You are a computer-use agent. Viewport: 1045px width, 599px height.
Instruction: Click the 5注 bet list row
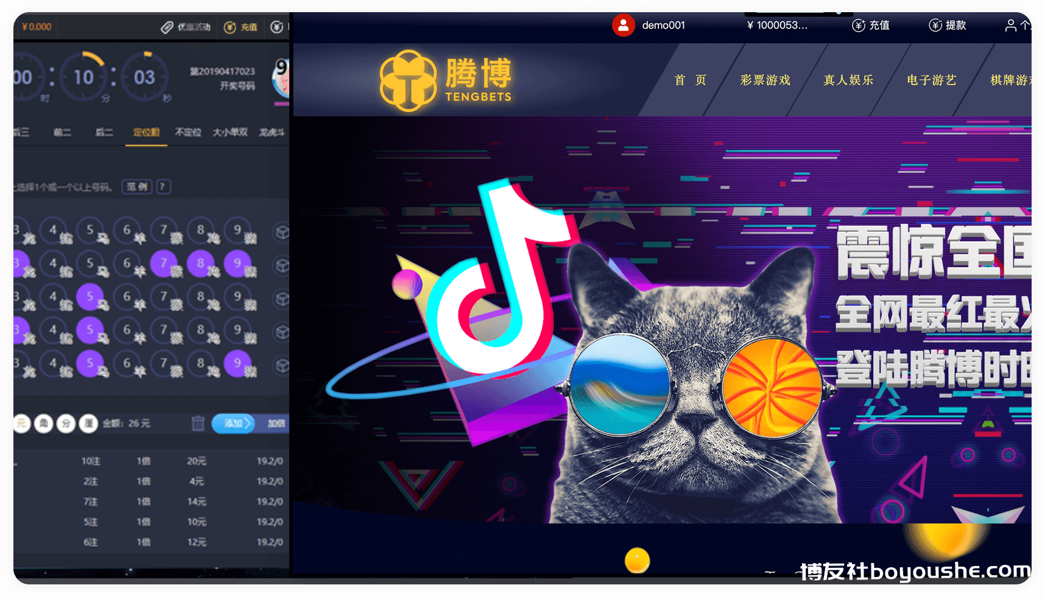click(x=151, y=522)
